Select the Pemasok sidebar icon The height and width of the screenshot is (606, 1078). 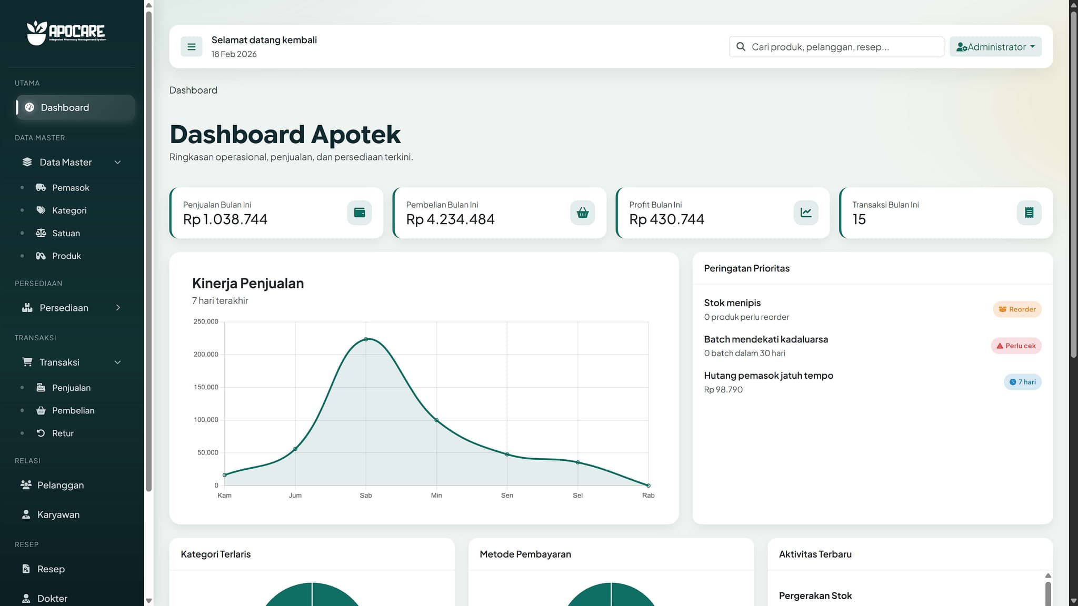point(41,187)
